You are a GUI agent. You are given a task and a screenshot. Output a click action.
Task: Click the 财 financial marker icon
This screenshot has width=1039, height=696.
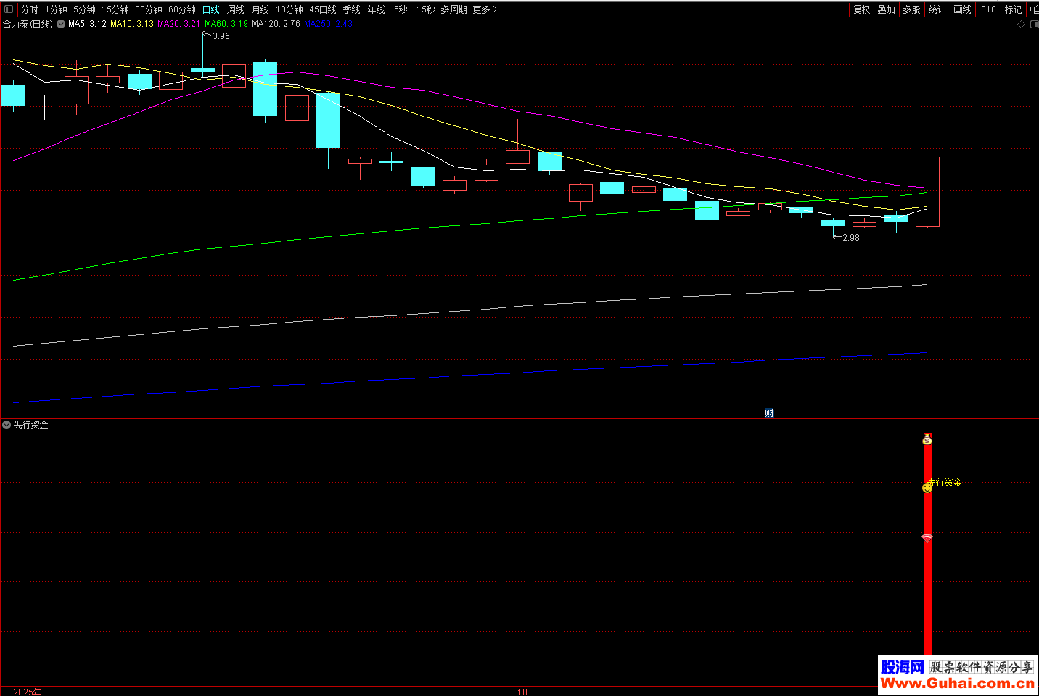point(769,413)
